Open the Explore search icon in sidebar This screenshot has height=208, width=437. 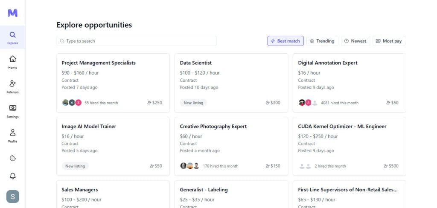click(x=12, y=37)
